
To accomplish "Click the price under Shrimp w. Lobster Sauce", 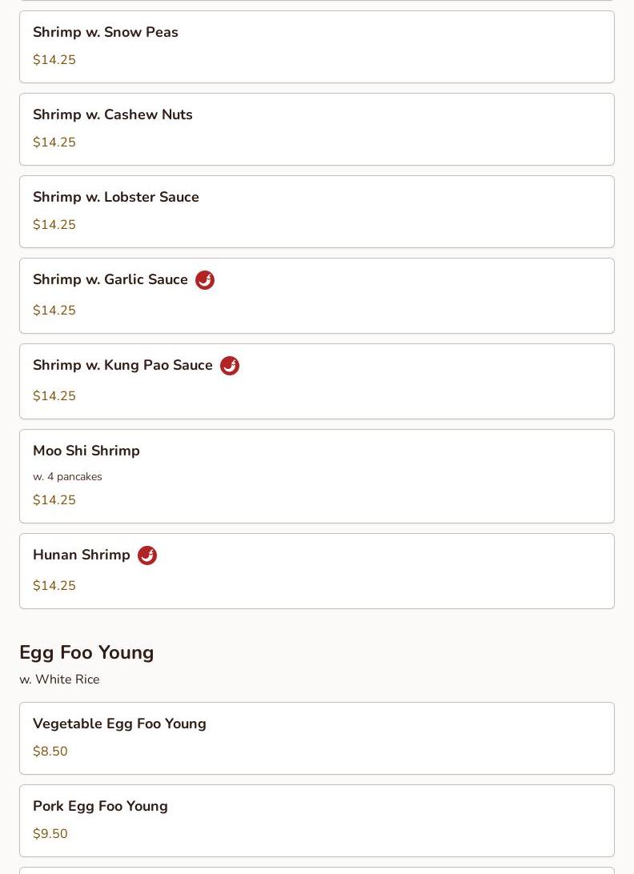I will 54,224.
